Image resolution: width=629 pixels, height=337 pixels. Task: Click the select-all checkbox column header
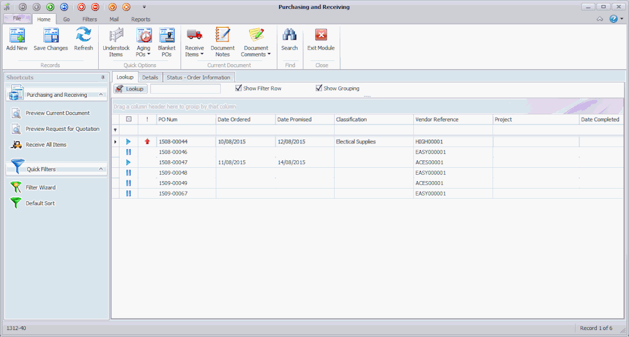coord(128,119)
